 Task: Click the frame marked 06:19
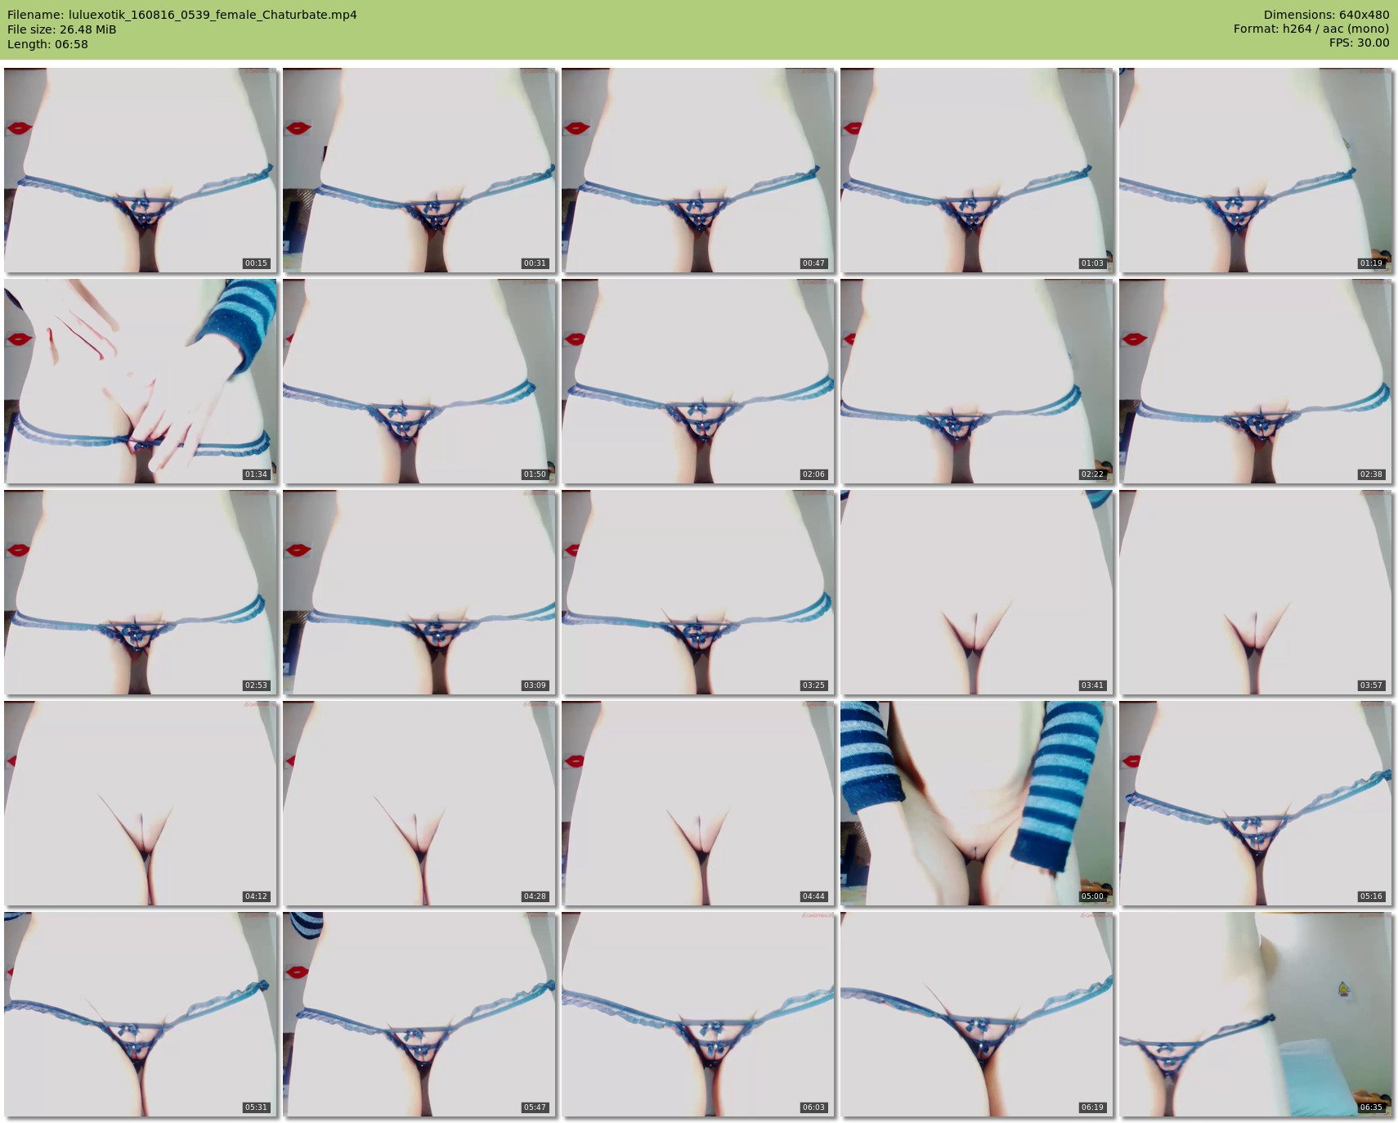click(977, 1014)
